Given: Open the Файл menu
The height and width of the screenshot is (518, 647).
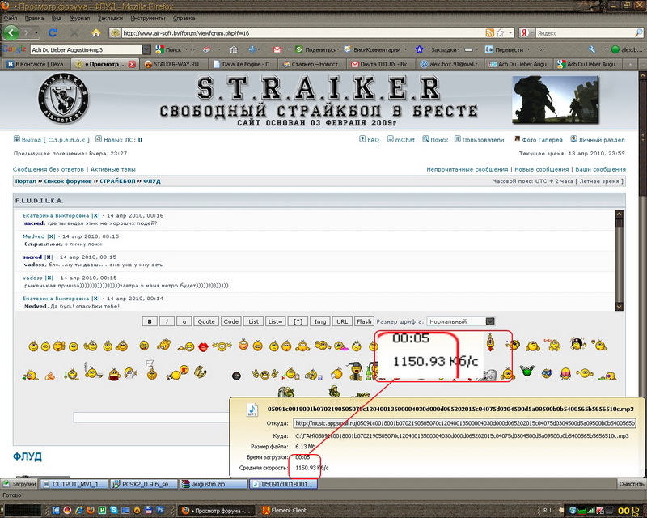Looking at the screenshot, I should coord(11,18).
